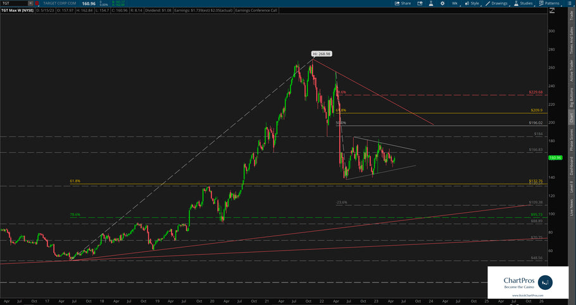Click the $109.38 level label
576x305 pixels.
pos(535,202)
